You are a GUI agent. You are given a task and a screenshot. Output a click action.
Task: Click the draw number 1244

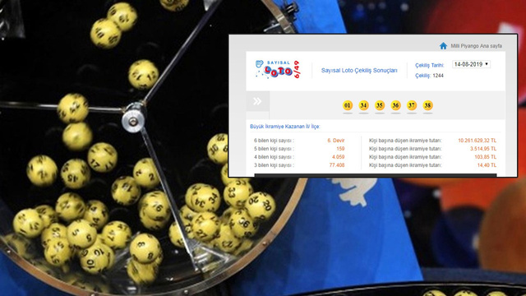438,76
